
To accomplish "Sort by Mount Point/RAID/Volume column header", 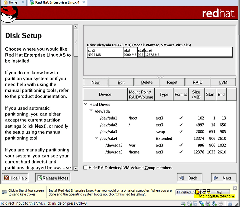I will click(x=141, y=94).
